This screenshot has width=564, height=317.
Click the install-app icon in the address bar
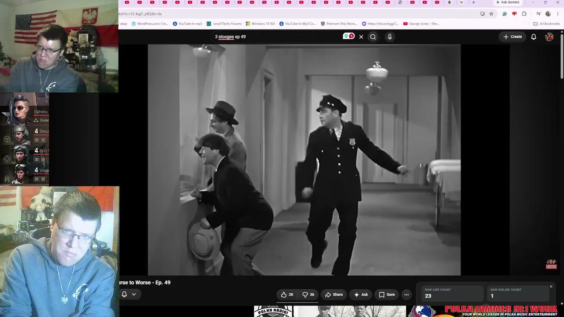point(482,14)
